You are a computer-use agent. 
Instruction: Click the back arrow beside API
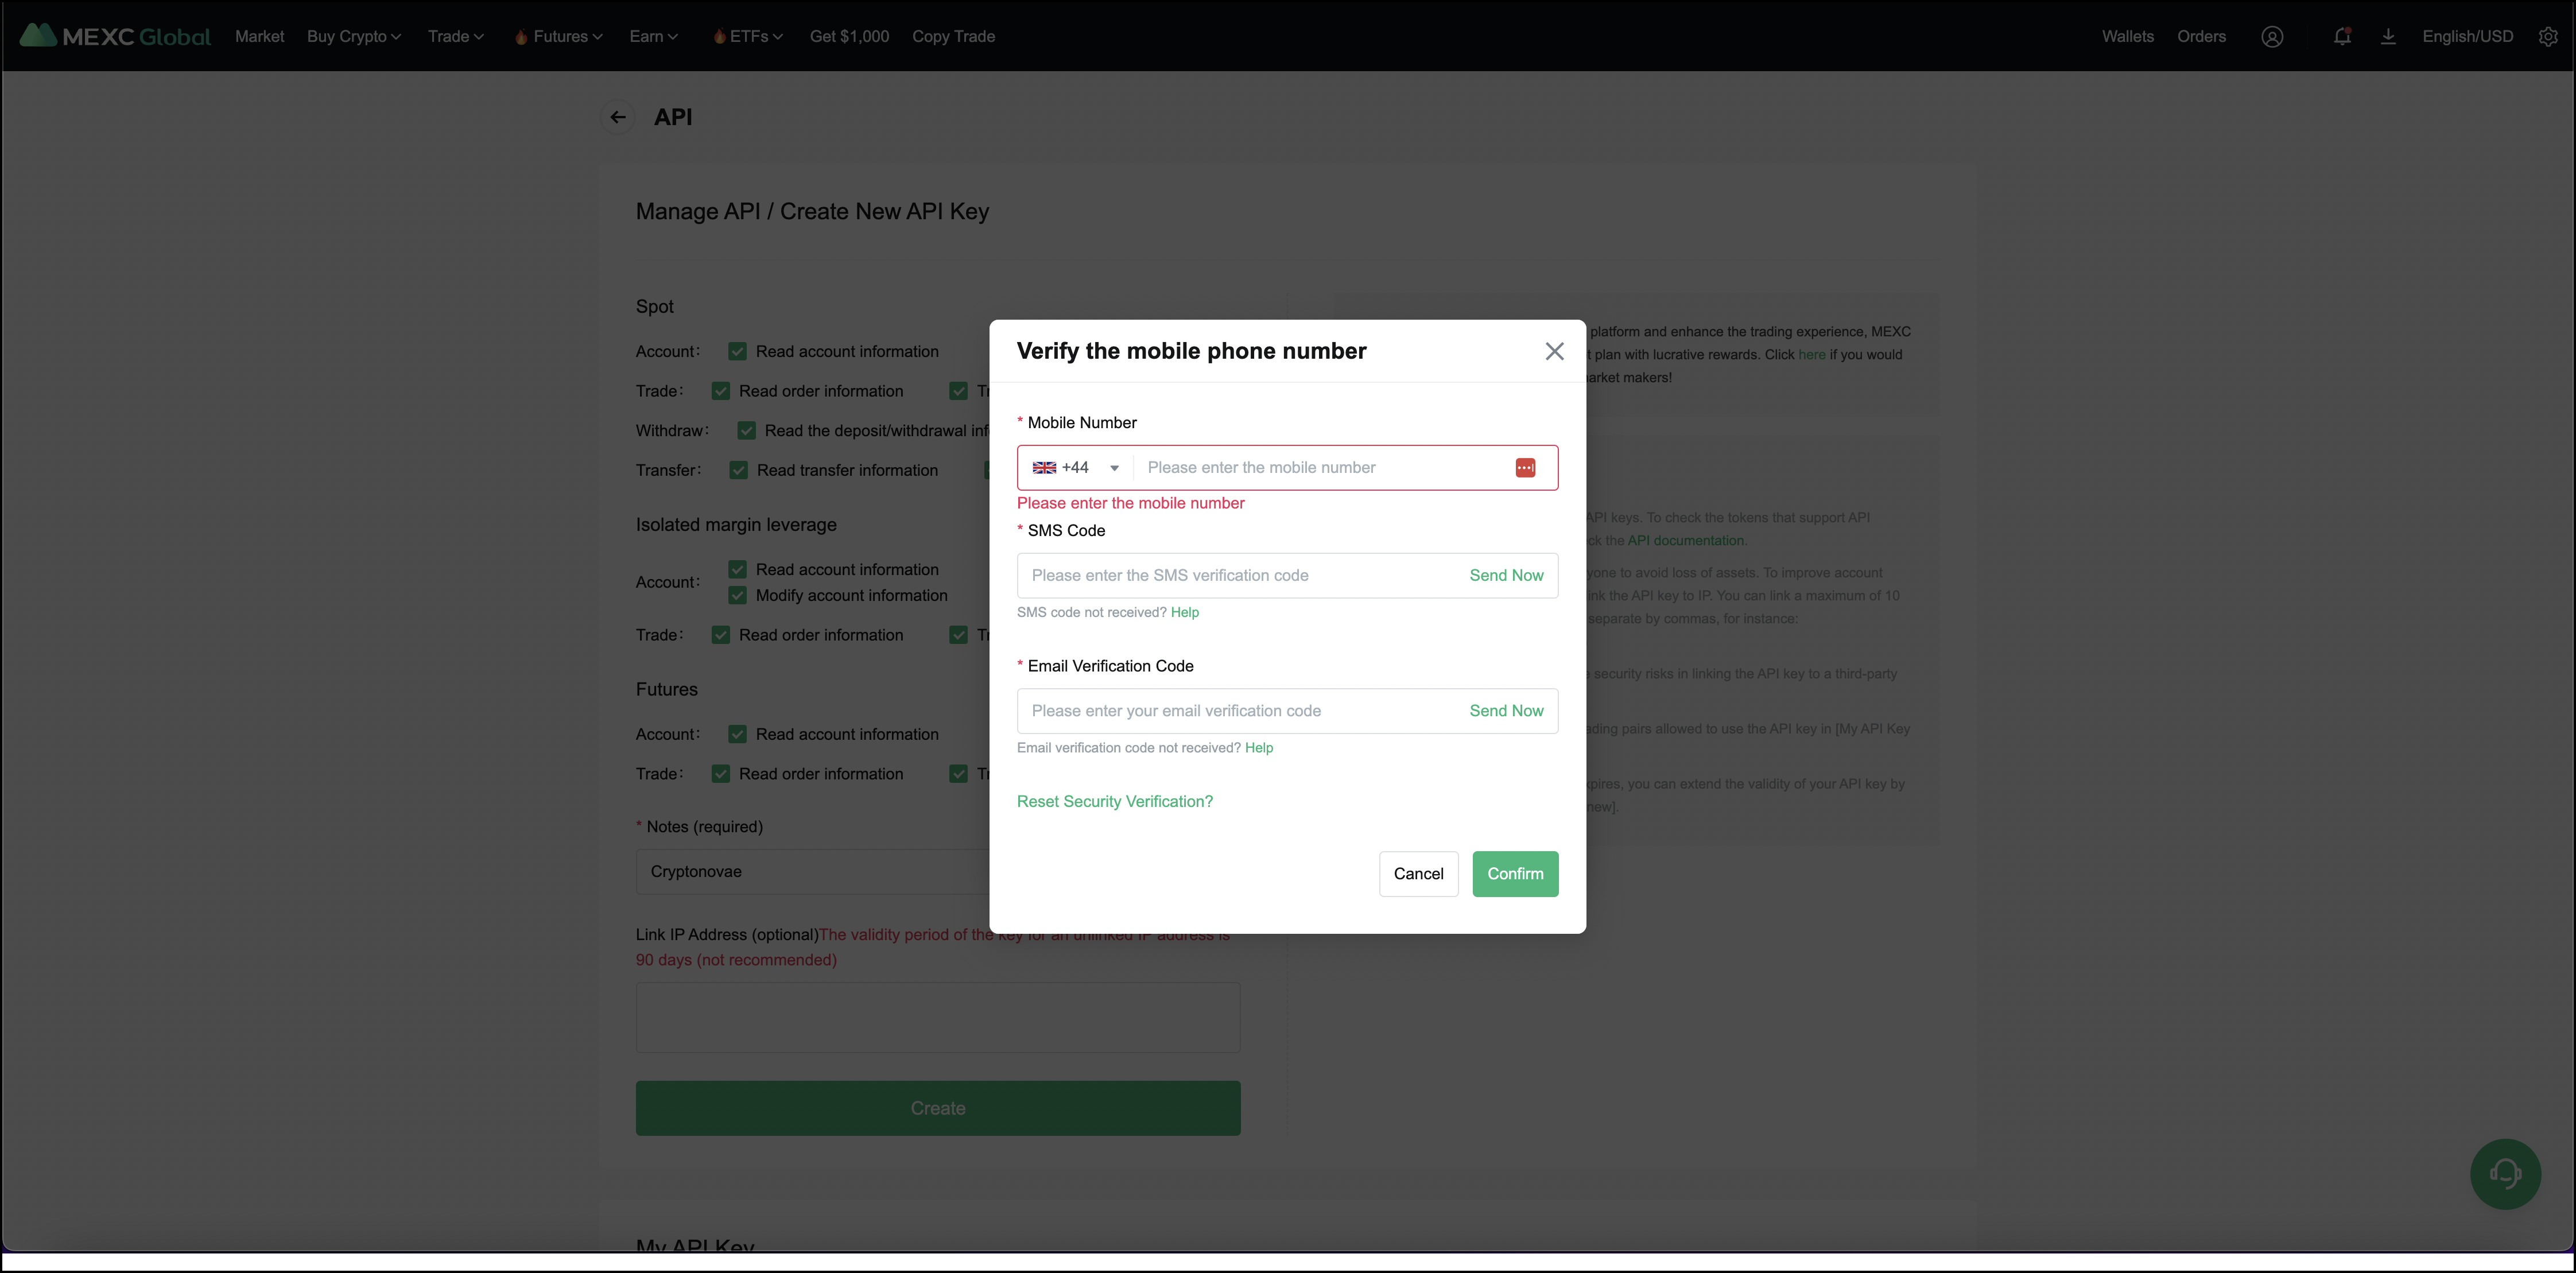(618, 117)
